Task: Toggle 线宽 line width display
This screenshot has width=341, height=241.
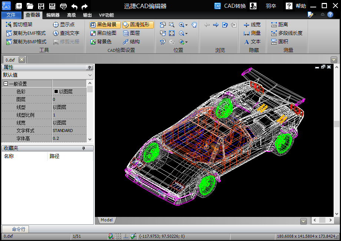Action: [x=252, y=24]
